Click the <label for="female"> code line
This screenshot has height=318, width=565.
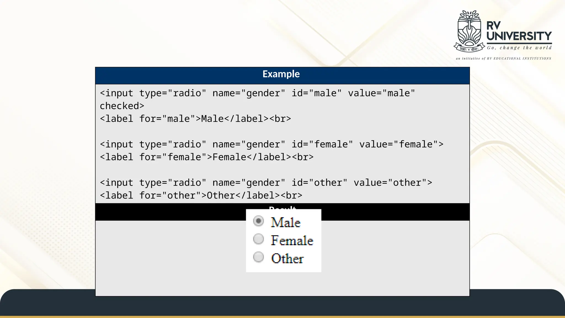coord(207,157)
